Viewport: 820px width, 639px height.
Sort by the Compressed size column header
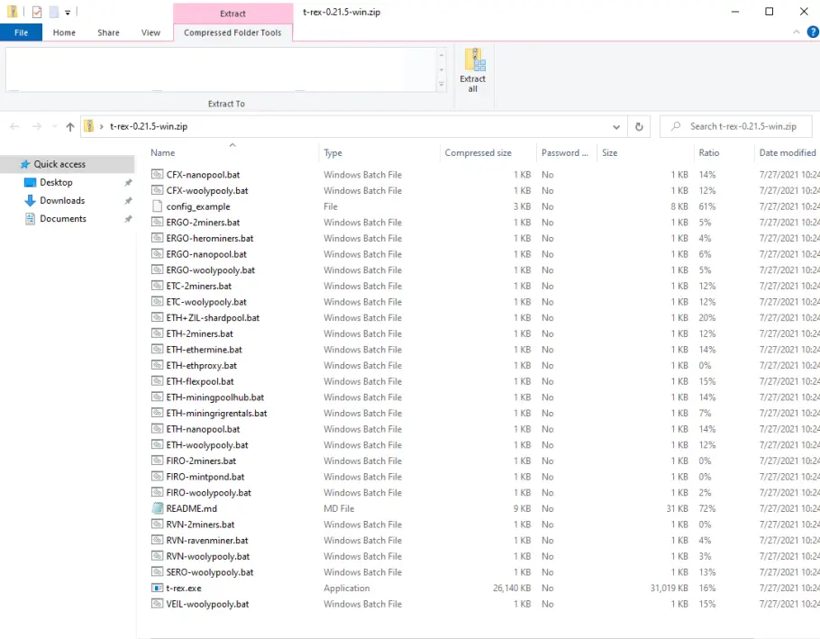point(487,152)
